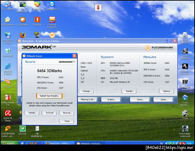Screen dimensions: 195x151
Task: Click the Game button
Action: click(x=164, y=99)
